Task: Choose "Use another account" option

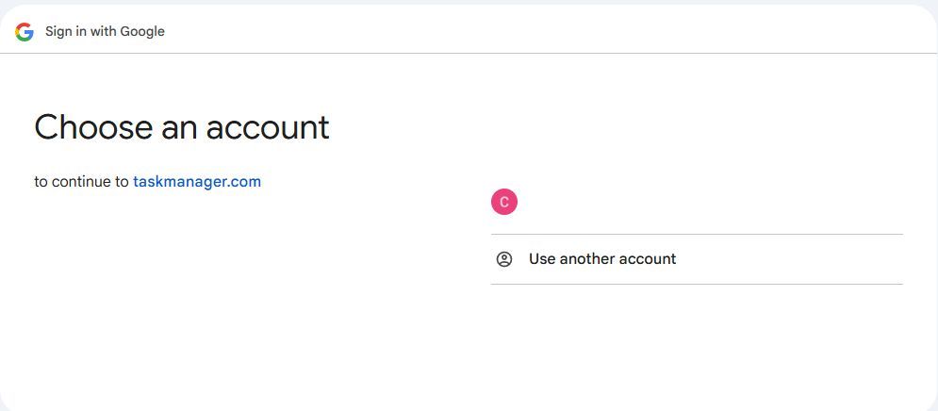Action: point(697,259)
